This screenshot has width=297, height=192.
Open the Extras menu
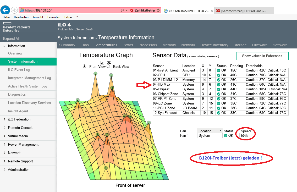(68, 17)
